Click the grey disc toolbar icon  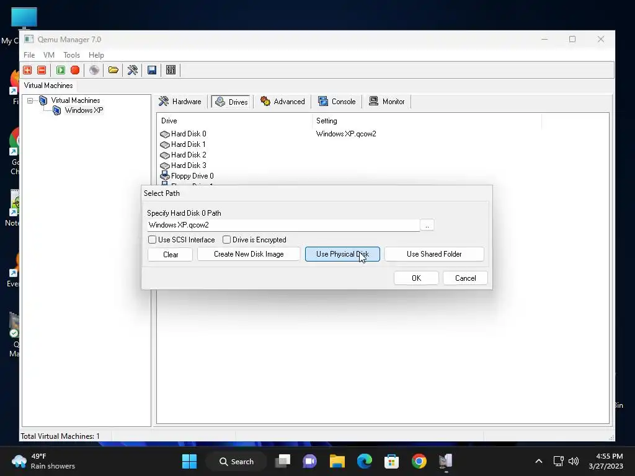click(x=94, y=70)
